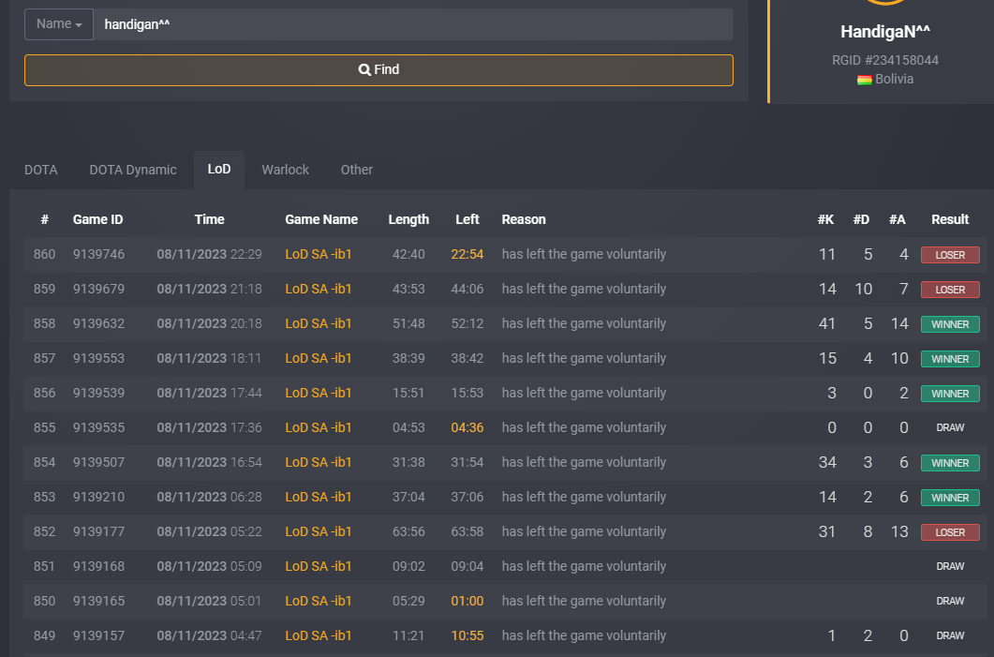Open LoD SA -ib1 game in row 850
994x657 pixels.
319,601
